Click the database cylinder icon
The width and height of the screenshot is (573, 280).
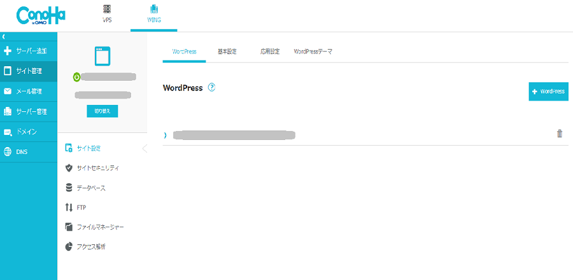coord(69,188)
